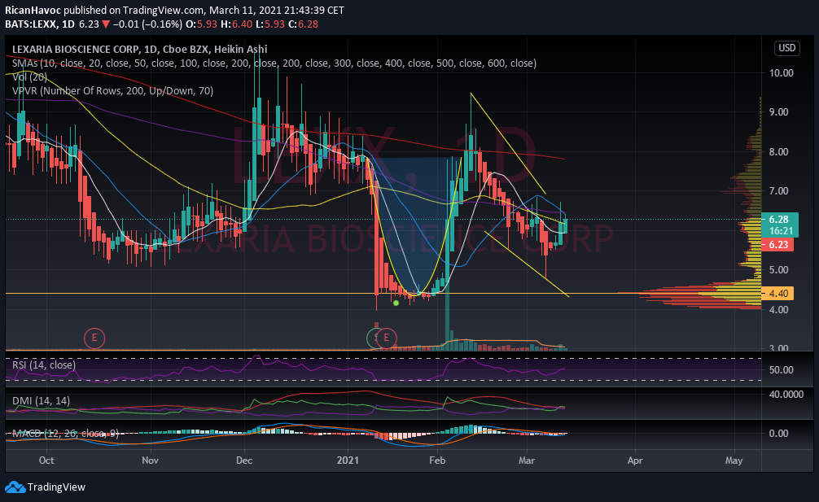819x502 pixels.
Task: Click the Dec label on time axis
Action: tap(244, 461)
